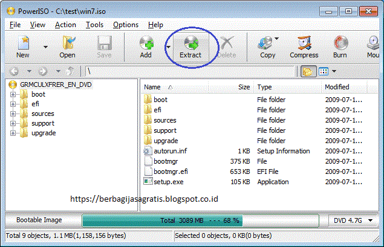Screen dimensions: 384x247
Task: Toggle the folder tree pane button
Action: click(308, 71)
